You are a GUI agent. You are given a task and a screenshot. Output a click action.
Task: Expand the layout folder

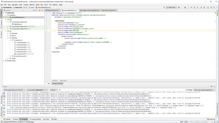pyautogui.click(x=8, y=36)
